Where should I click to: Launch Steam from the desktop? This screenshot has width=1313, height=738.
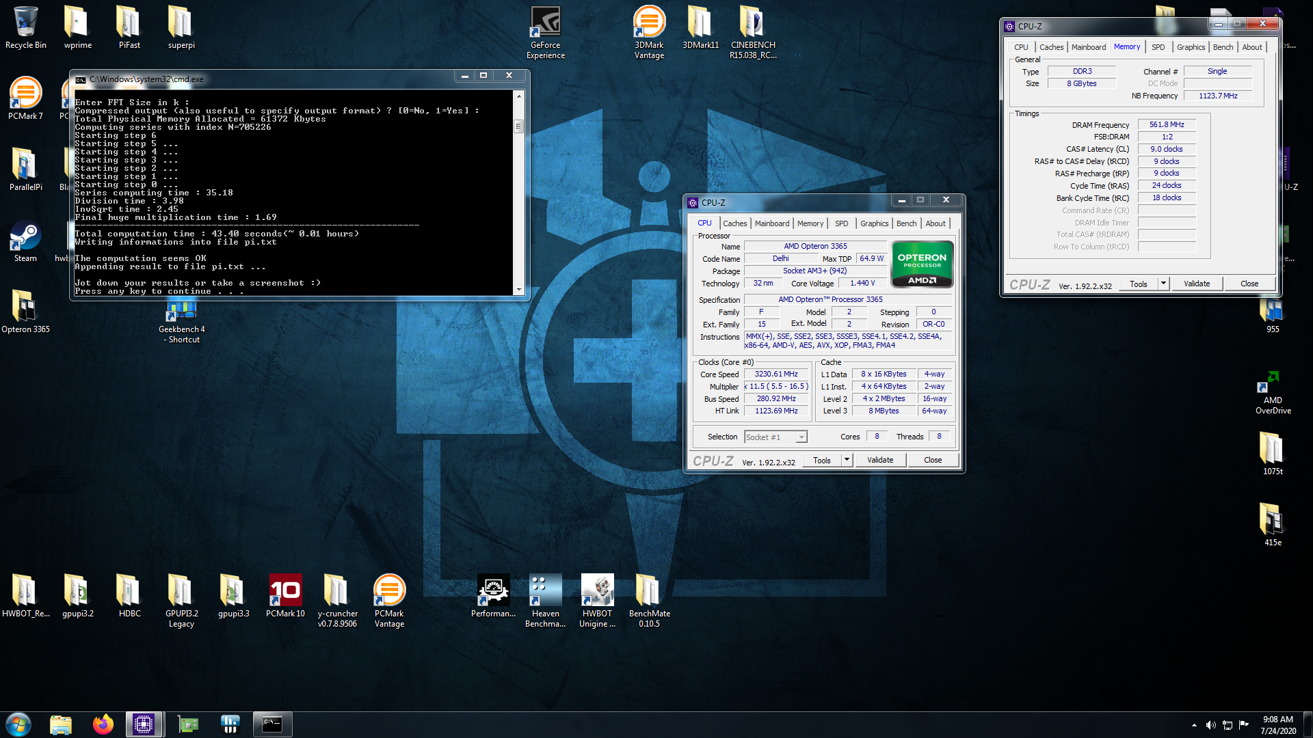(25, 241)
